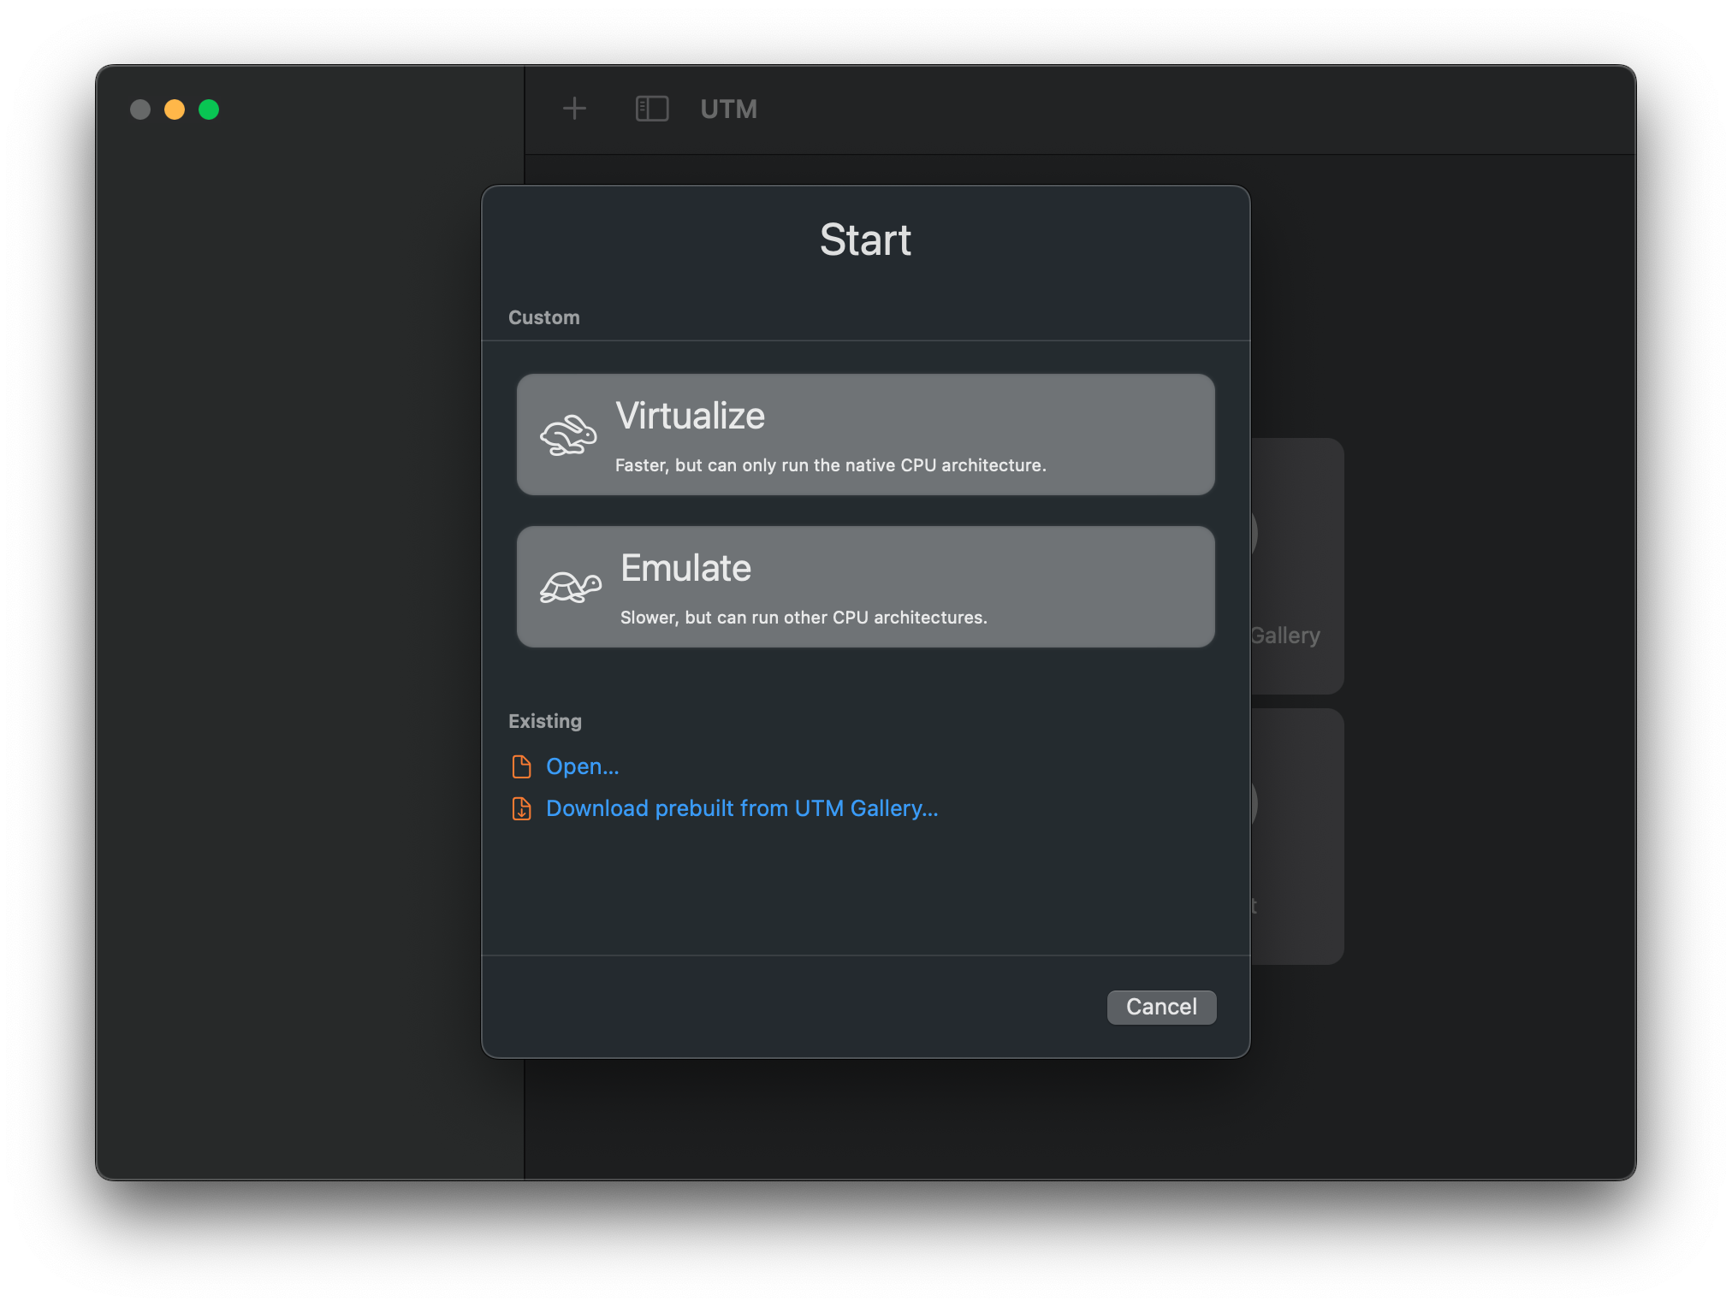The height and width of the screenshot is (1307, 1732).
Task: Click the rabbit icon on Virtualize
Action: 568,435
